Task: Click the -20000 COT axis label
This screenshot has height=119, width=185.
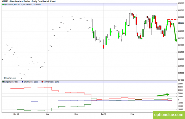Action: [x=180, y=106]
